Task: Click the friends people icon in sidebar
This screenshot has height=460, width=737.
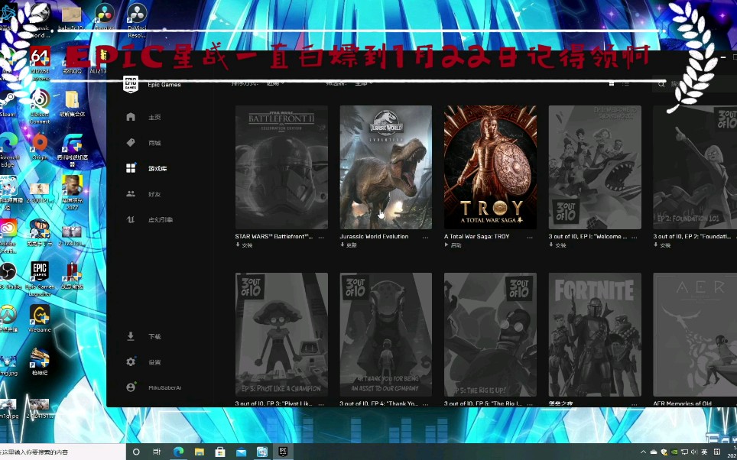Action: (x=131, y=194)
